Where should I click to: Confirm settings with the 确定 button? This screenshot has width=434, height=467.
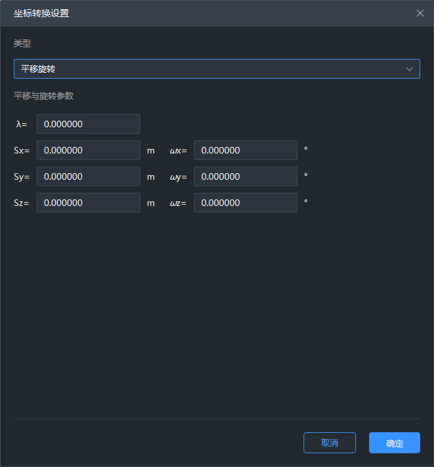click(394, 443)
